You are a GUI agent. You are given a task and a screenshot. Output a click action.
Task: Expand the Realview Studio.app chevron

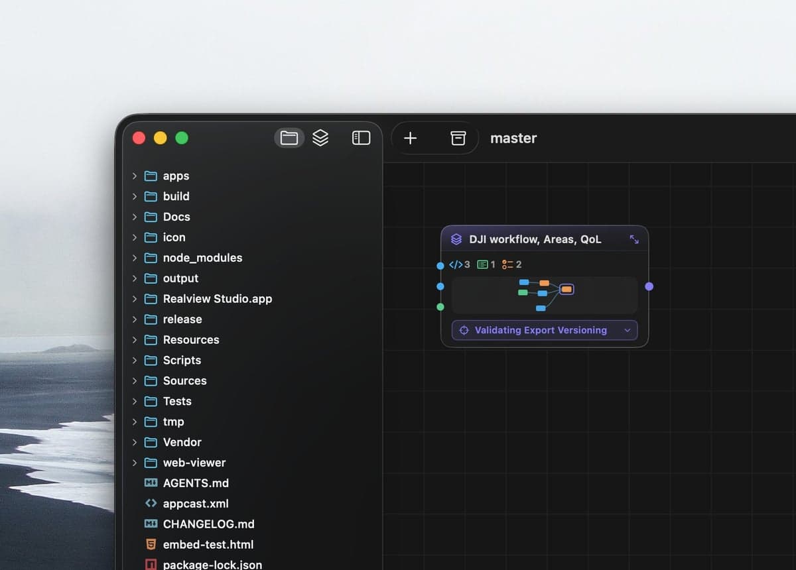tap(135, 299)
